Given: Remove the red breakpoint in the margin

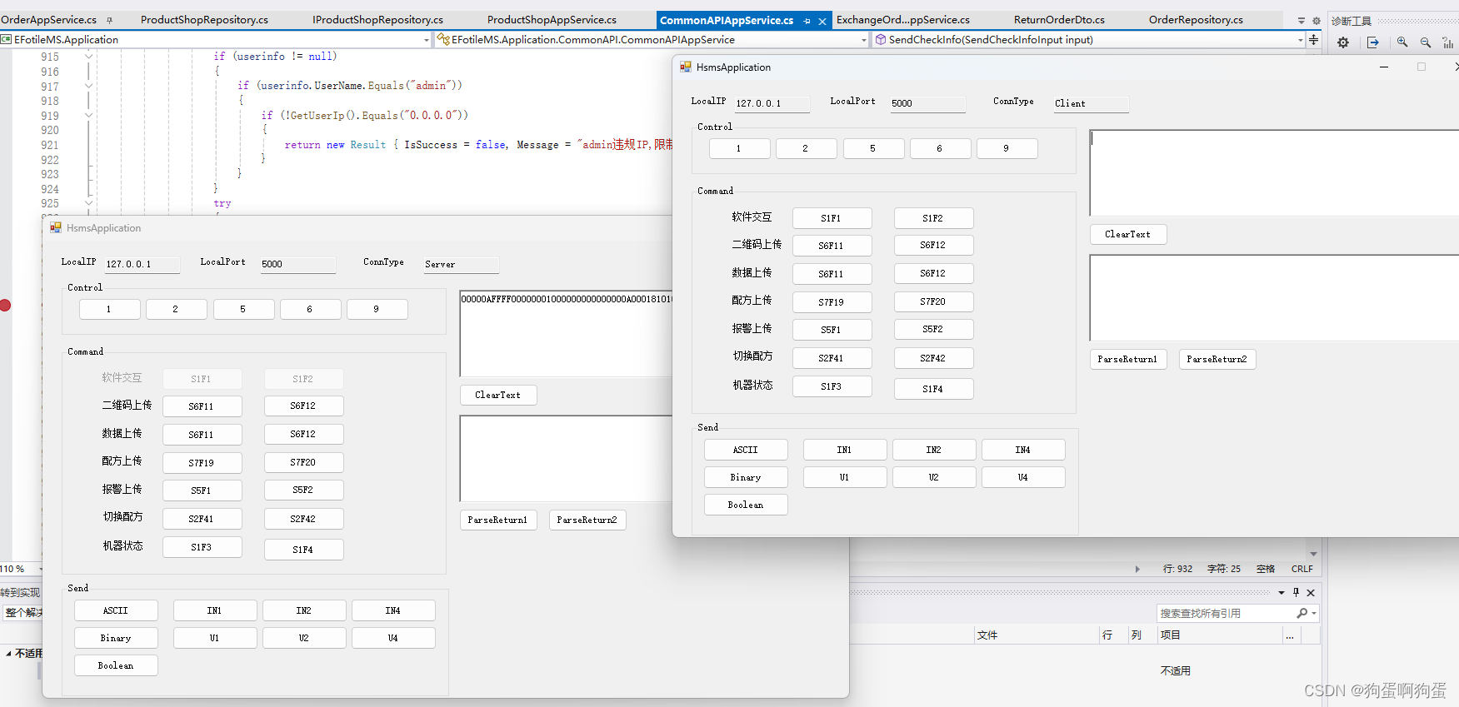Looking at the screenshot, I should pos(5,306).
